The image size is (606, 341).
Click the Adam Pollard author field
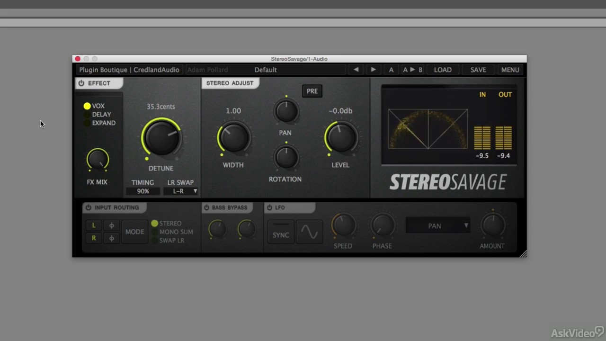tap(207, 70)
